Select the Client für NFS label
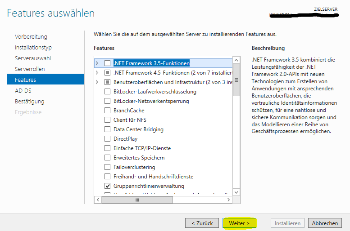The image size is (350, 231). 130,120
